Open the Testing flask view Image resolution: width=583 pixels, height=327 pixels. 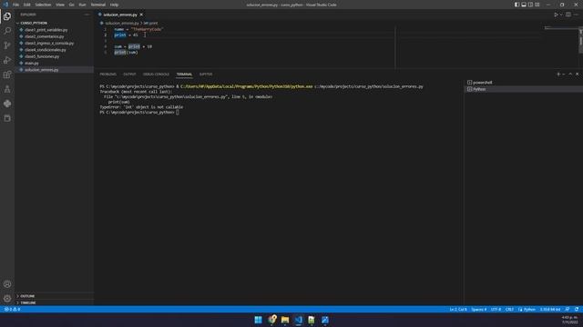pyautogui.click(x=7, y=89)
